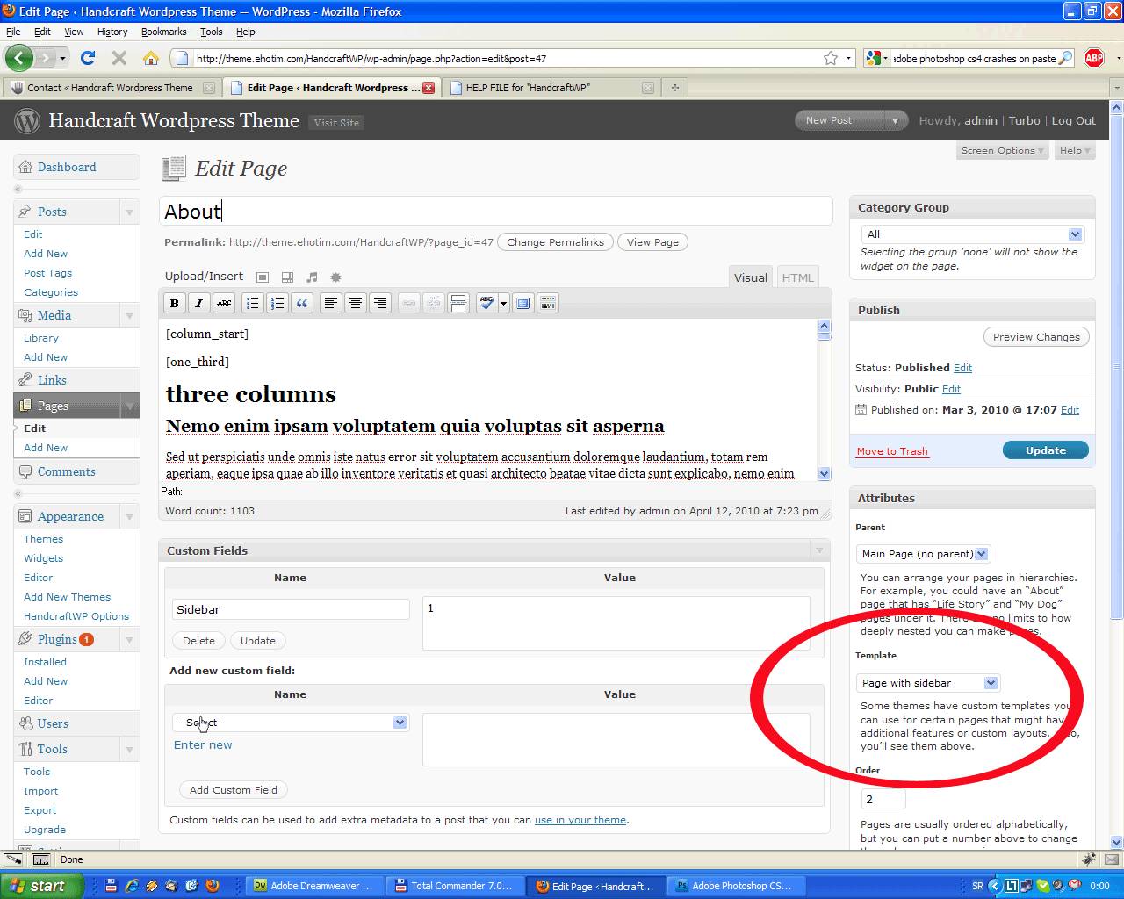
Task: Insert an unordered bullet list
Action: (252, 303)
